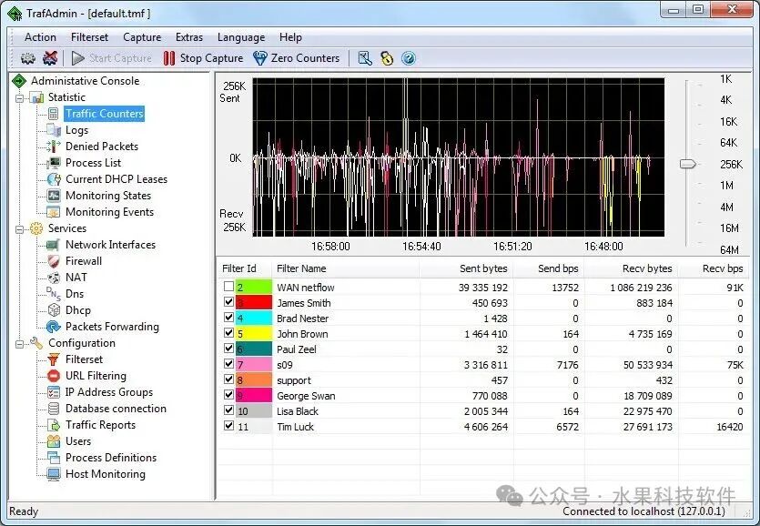Toggle the Tim Luck filter checkbox
The width and height of the screenshot is (760, 526).
pyautogui.click(x=228, y=427)
